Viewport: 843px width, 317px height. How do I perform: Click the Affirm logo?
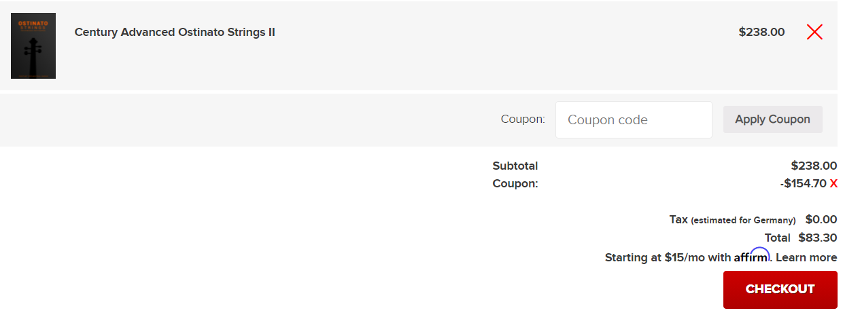coord(751,257)
